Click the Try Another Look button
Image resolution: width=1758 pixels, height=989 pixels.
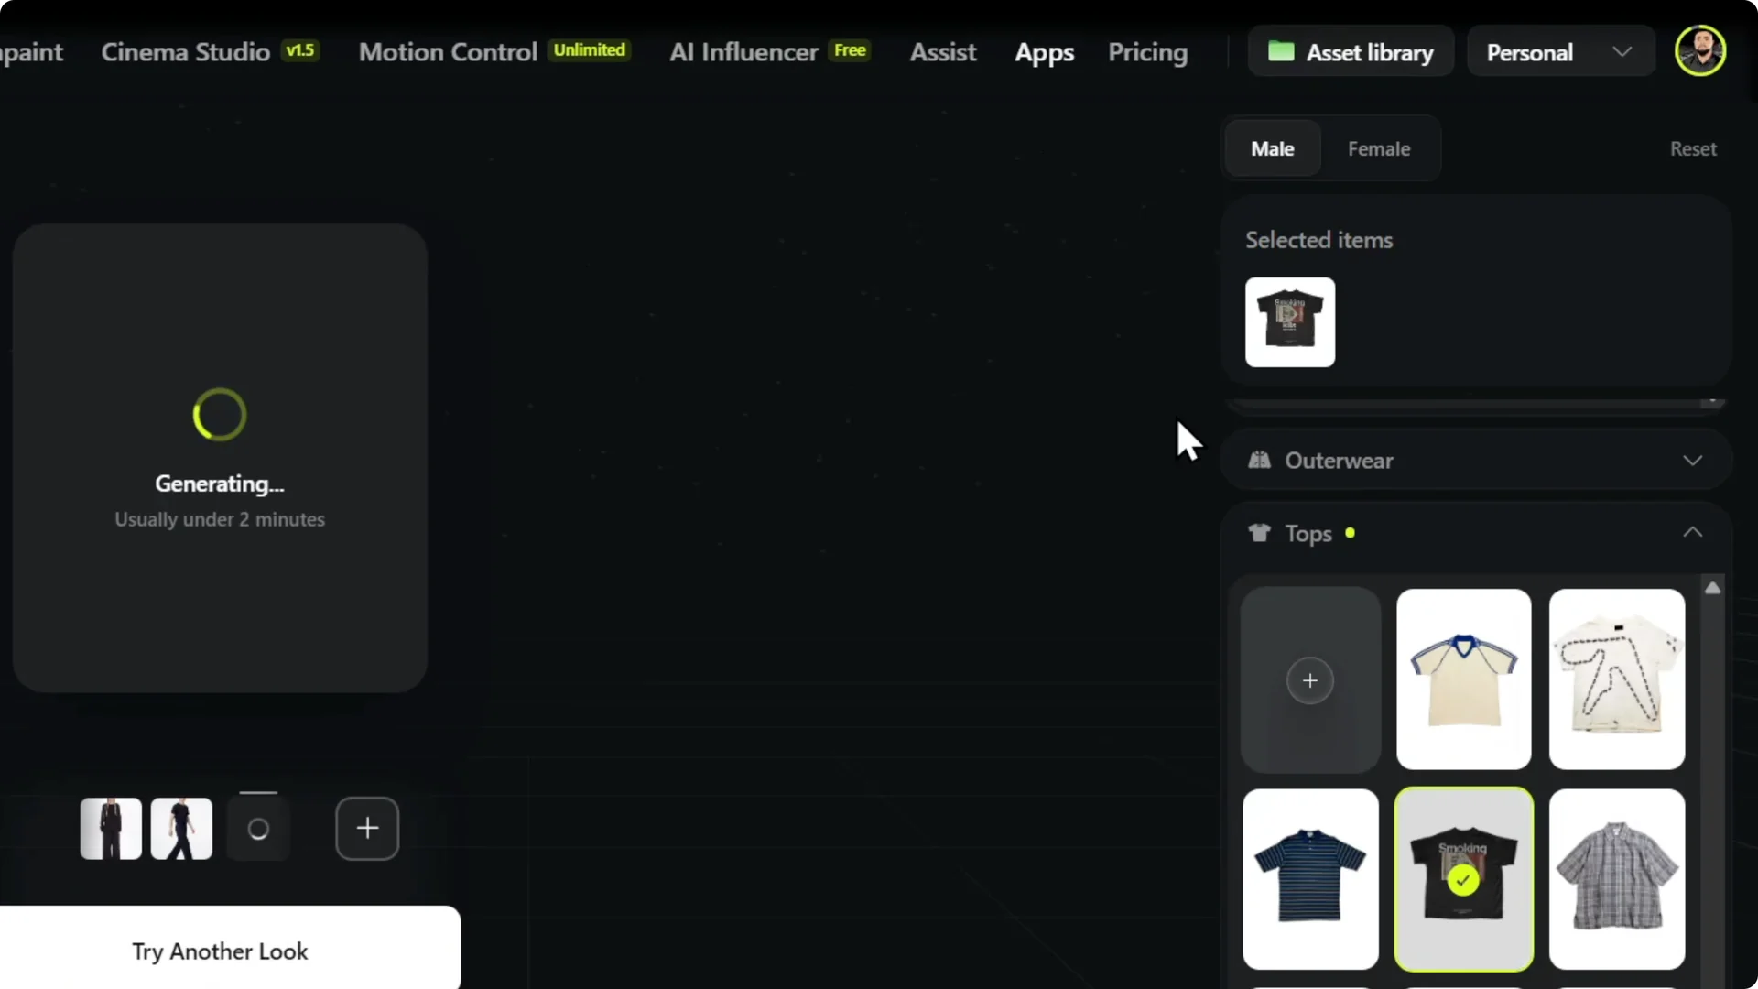220,951
